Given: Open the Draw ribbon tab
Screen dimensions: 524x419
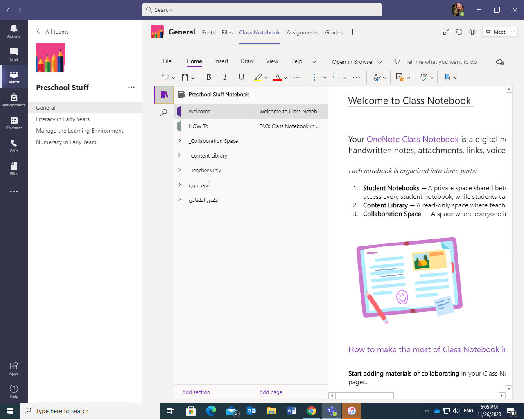Looking at the screenshot, I should (x=247, y=61).
